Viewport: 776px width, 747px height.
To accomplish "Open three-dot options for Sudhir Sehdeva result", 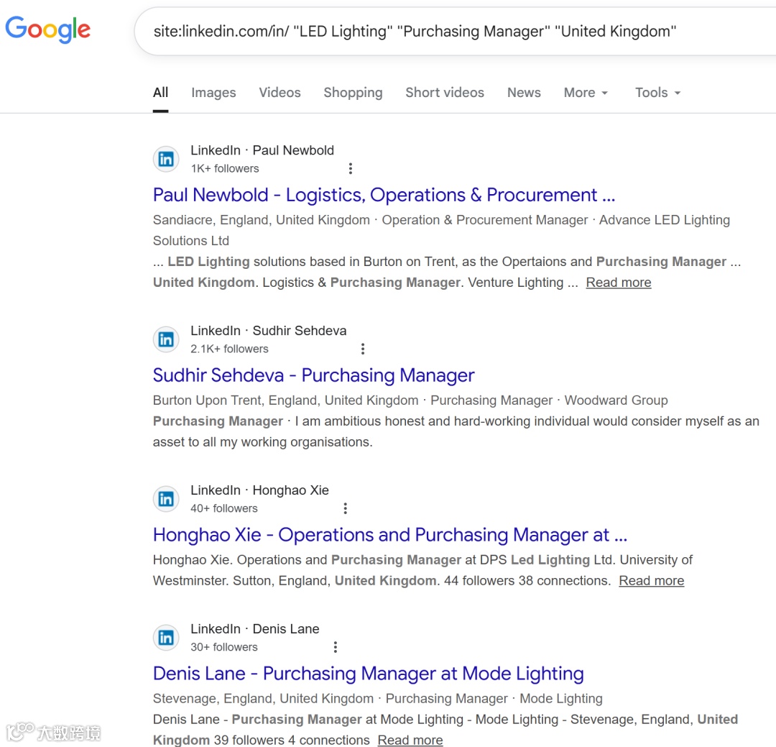I will [363, 349].
